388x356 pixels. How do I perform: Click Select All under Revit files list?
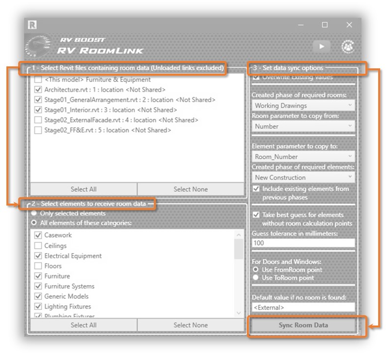coord(84,189)
